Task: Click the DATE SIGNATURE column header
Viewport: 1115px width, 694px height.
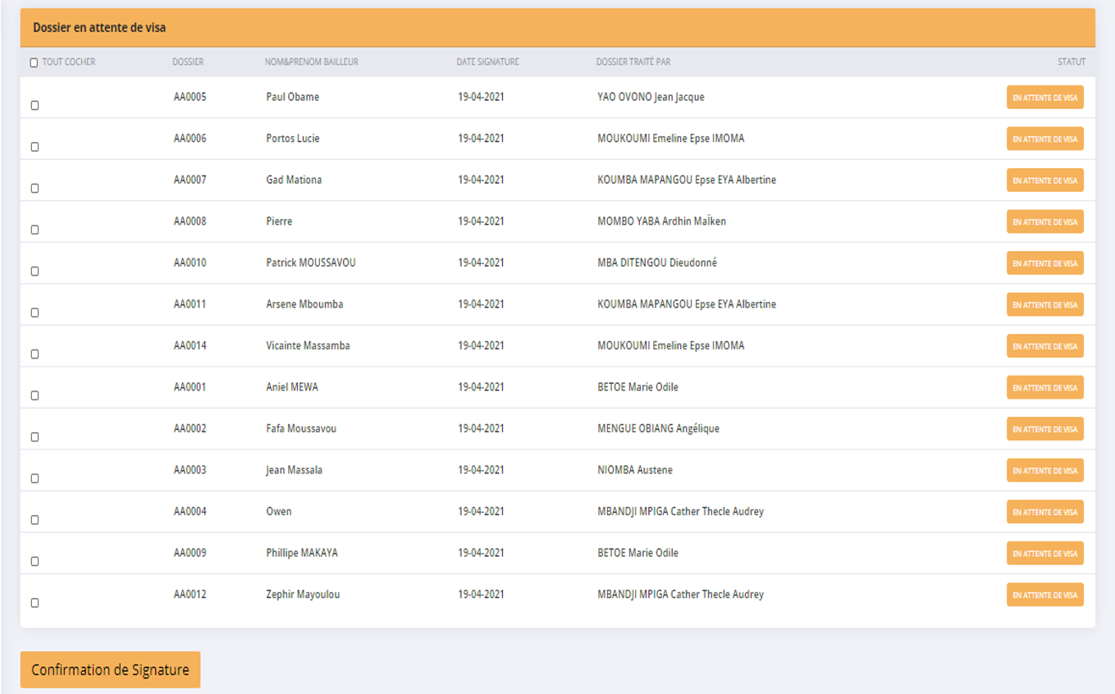Action: click(487, 62)
